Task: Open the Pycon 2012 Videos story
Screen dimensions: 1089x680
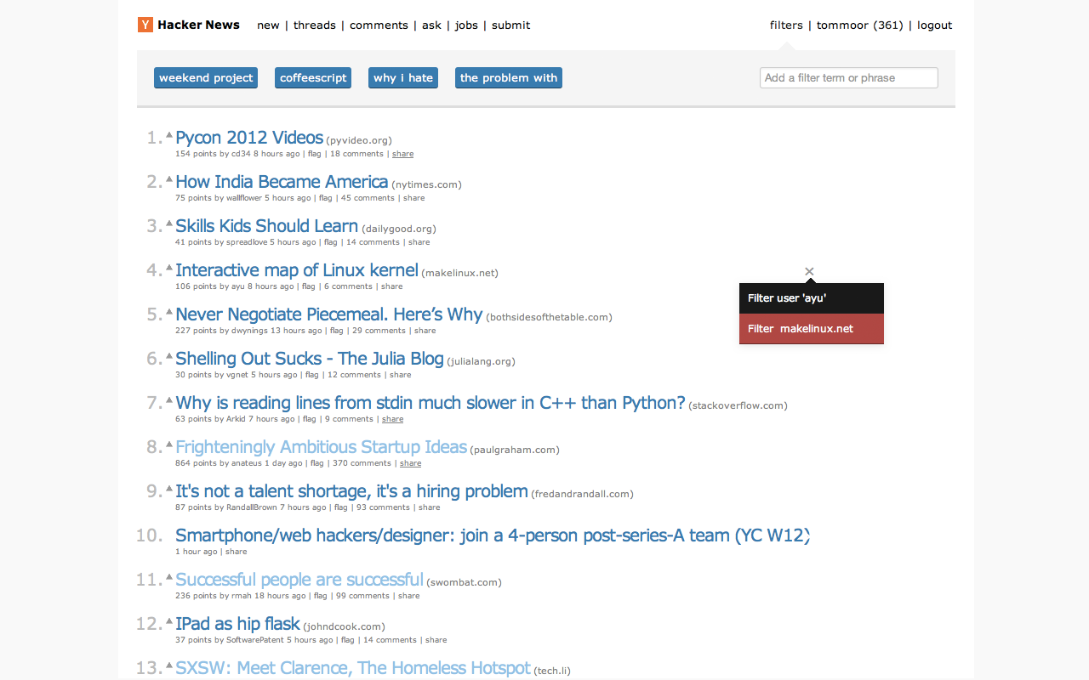Action: 249,138
